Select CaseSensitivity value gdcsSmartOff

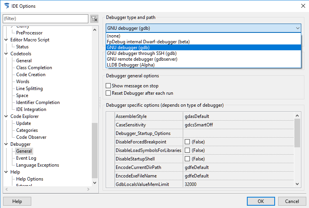click(238, 125)
